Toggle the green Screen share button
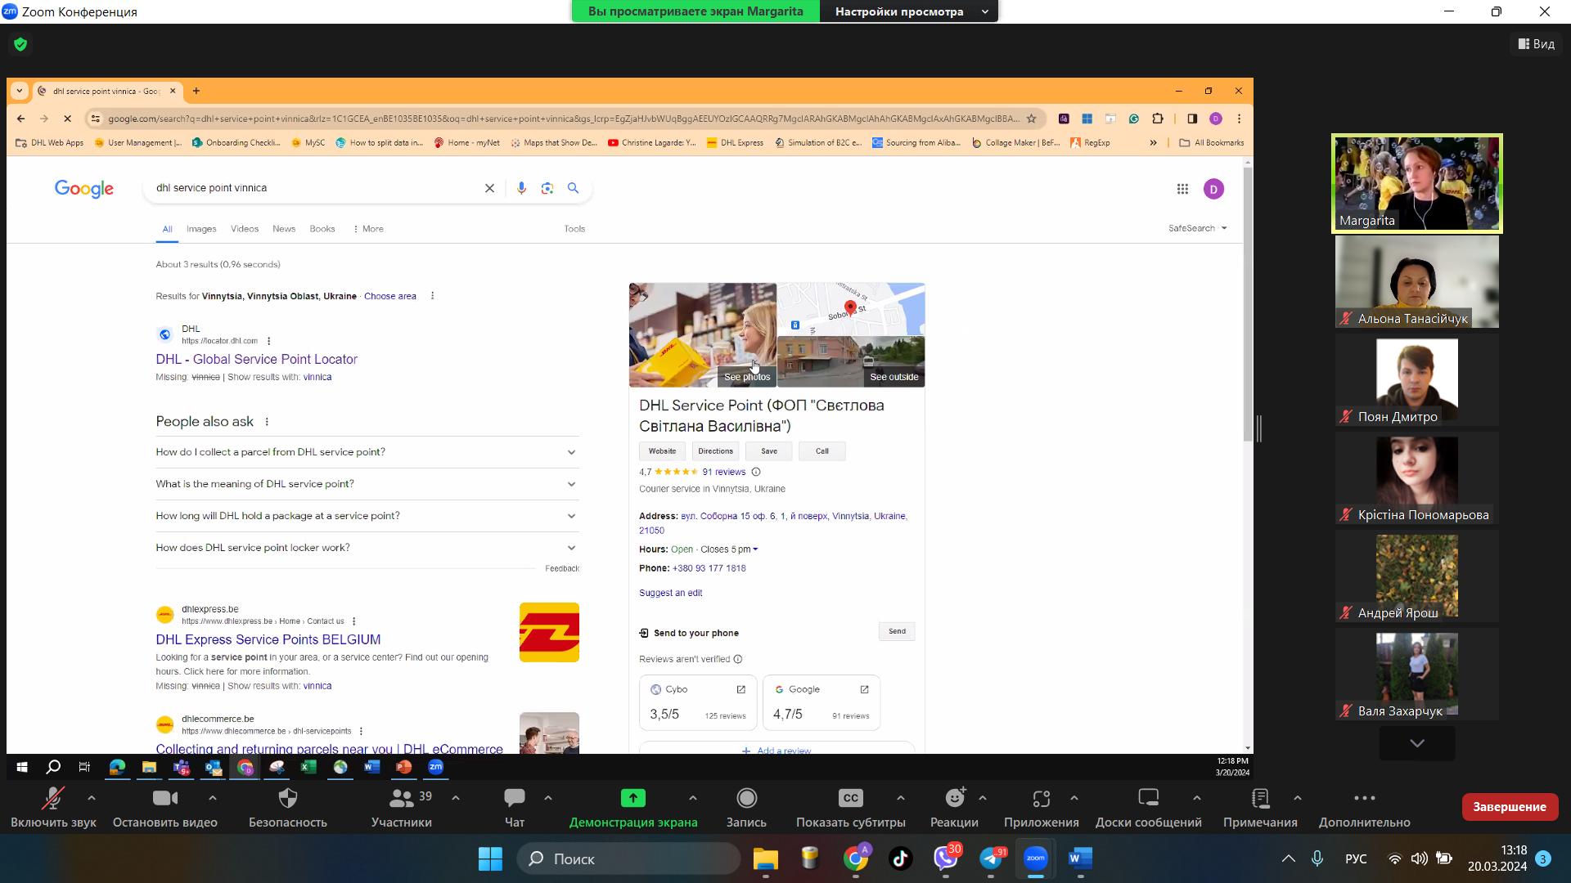 tap(632, 798)
